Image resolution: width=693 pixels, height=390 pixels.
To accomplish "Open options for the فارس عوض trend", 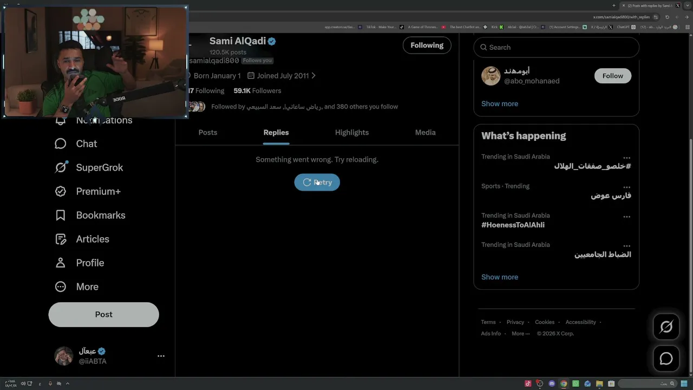I will point(626,187).
